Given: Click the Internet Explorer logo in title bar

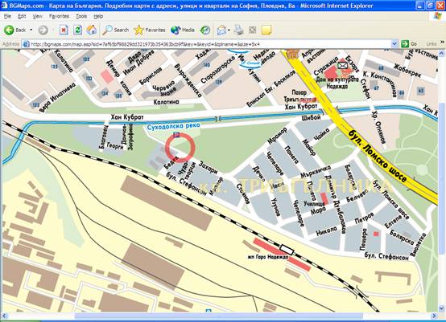Looking at the screenshot, I should pos(4,6).
